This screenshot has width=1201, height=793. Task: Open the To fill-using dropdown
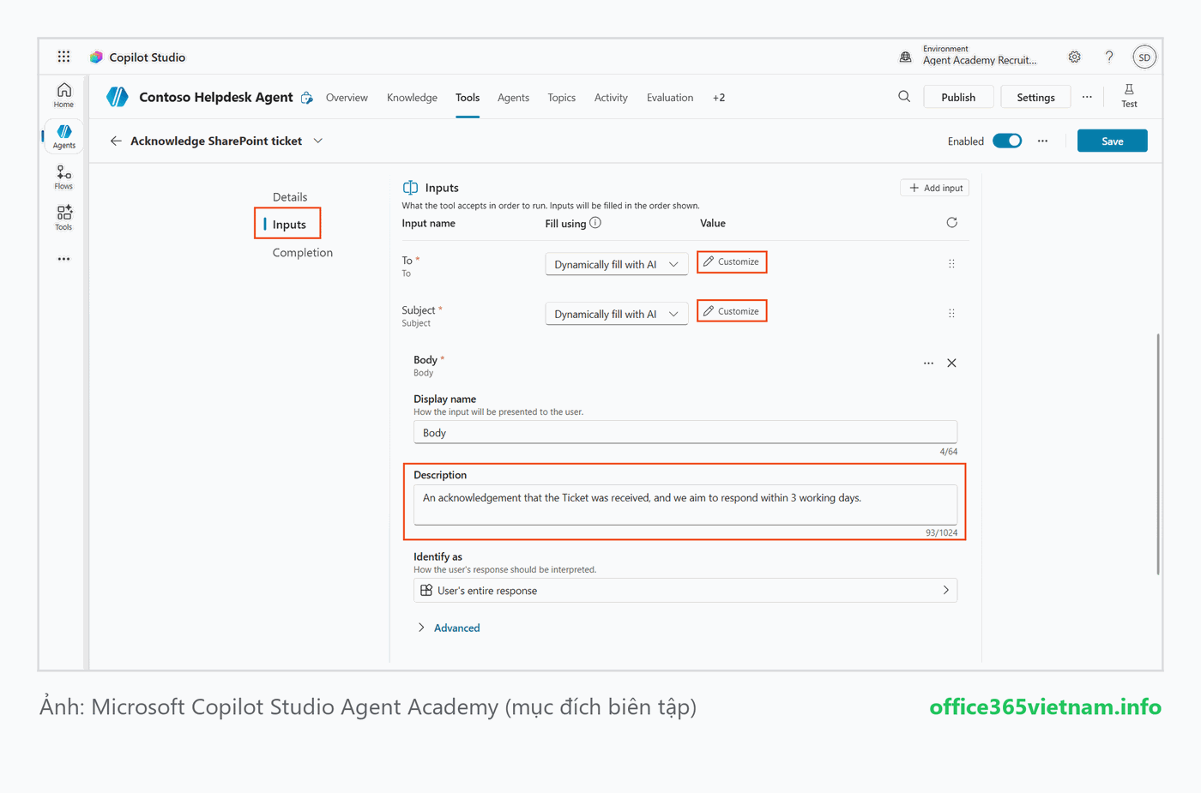[x=617, y=264]
